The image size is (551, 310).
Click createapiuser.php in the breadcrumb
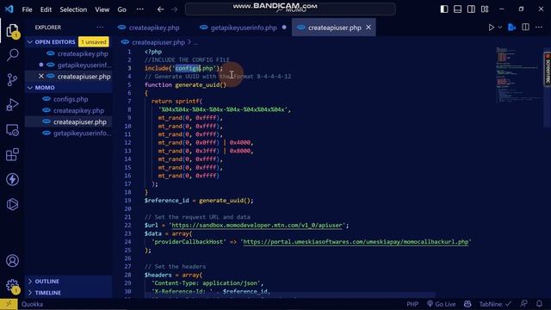point(158,42)
